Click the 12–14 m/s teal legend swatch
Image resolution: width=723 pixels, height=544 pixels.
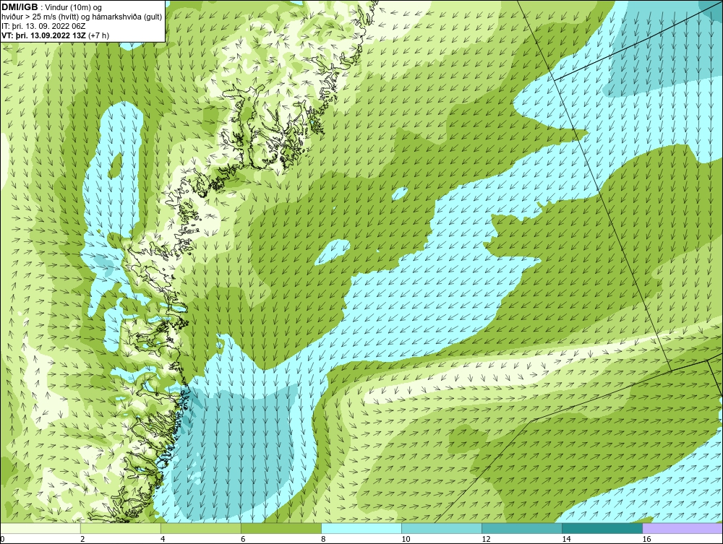[x=522, y=528]
